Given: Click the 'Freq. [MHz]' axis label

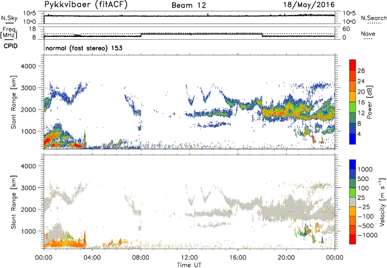Looking at the screenshot, I should tap(9, 32).
